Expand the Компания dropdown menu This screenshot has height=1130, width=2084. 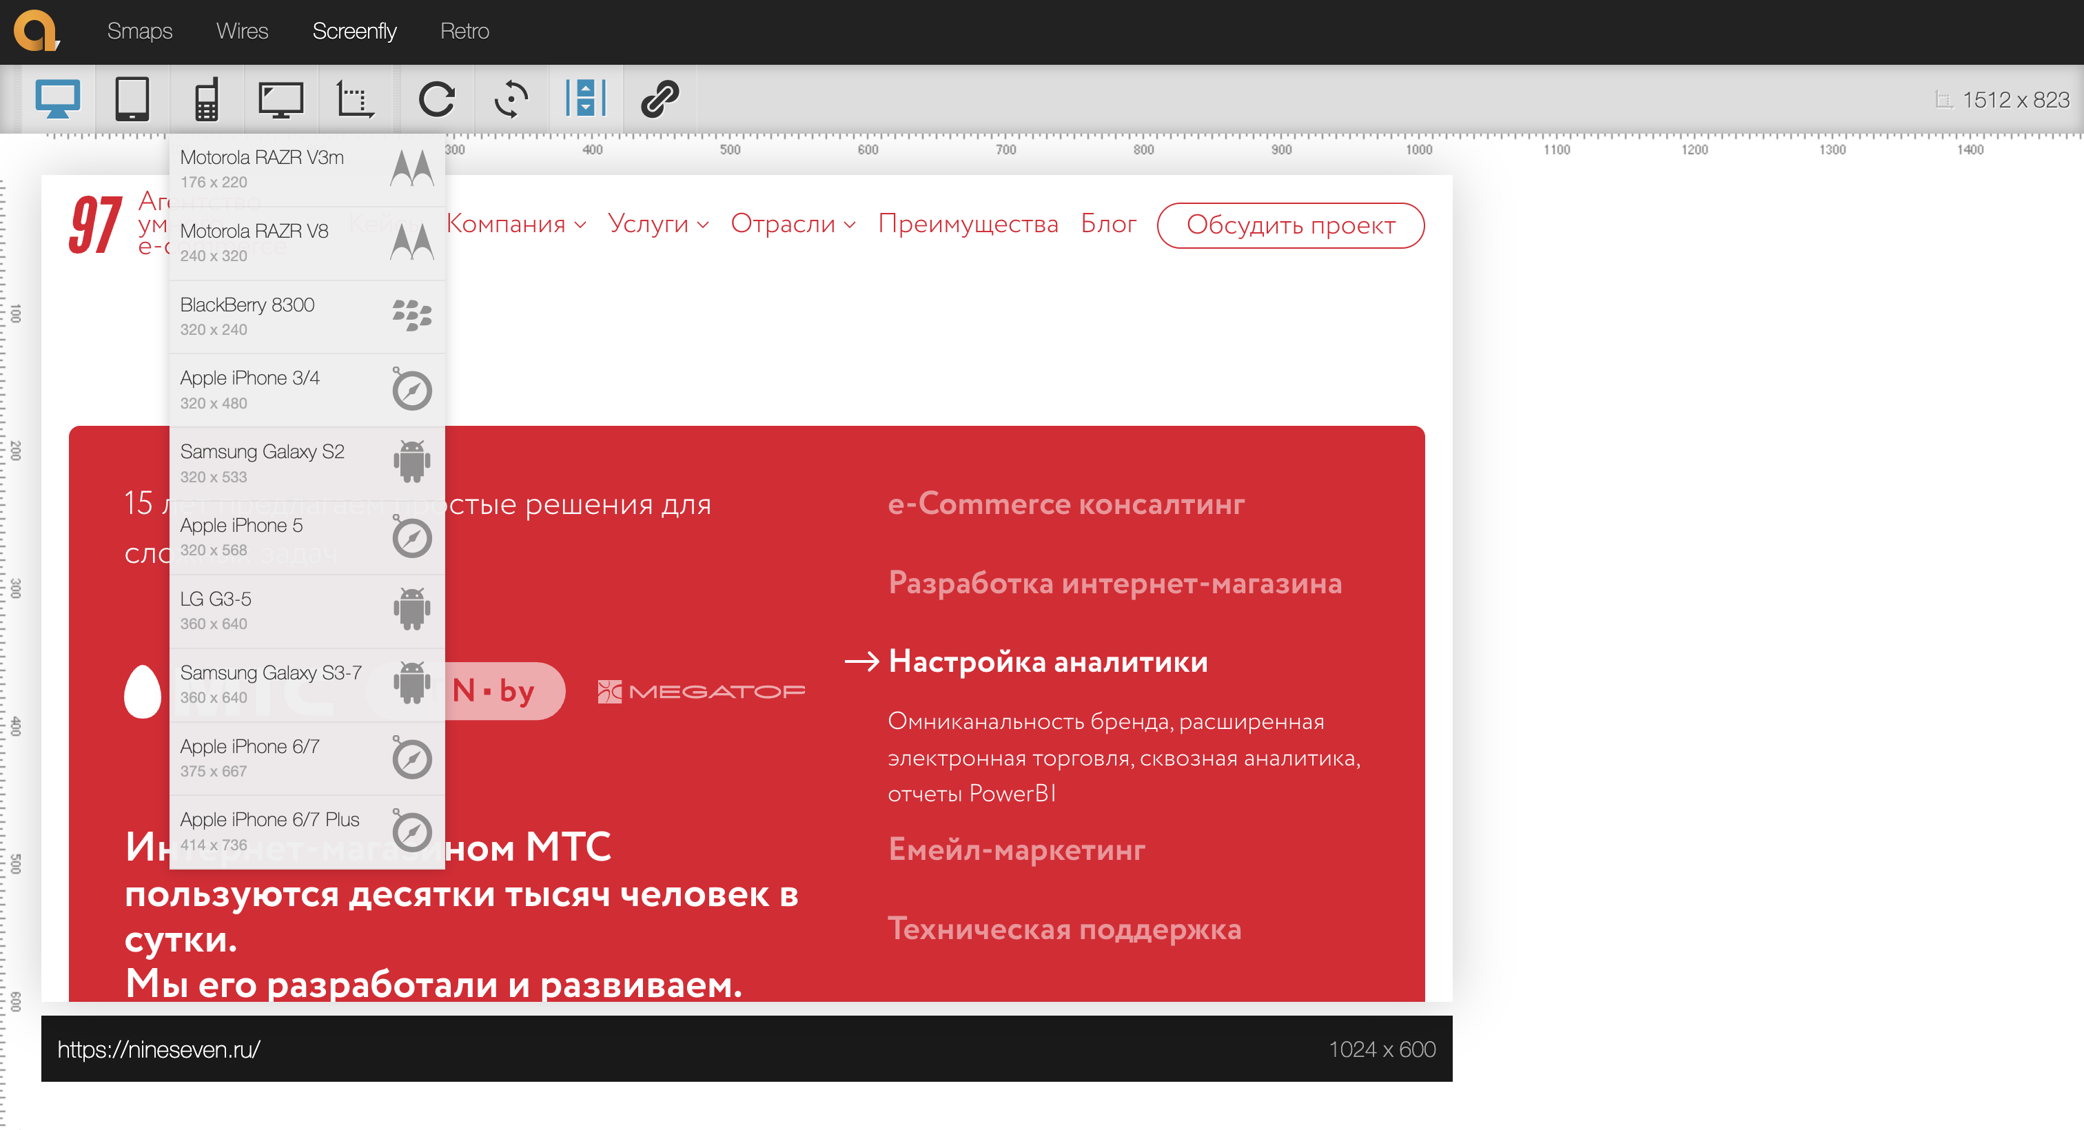tap(517, 224)
